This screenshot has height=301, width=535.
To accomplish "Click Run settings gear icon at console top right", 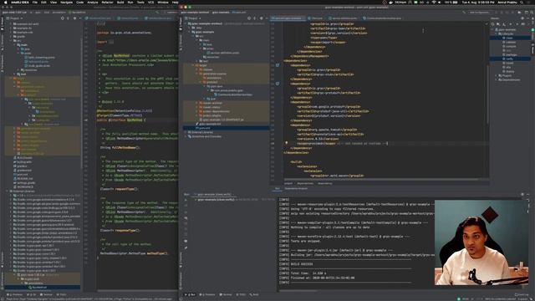I will (x=522, y=194).
